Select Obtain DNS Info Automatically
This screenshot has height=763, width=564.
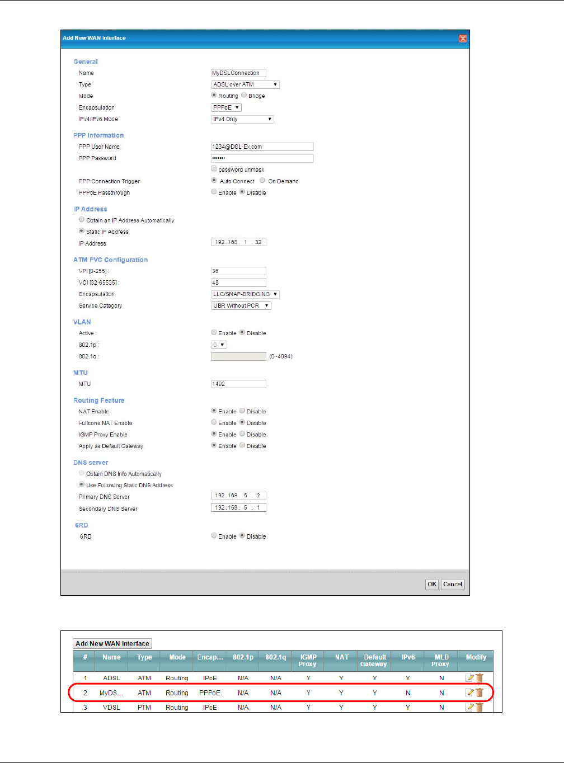82,473
